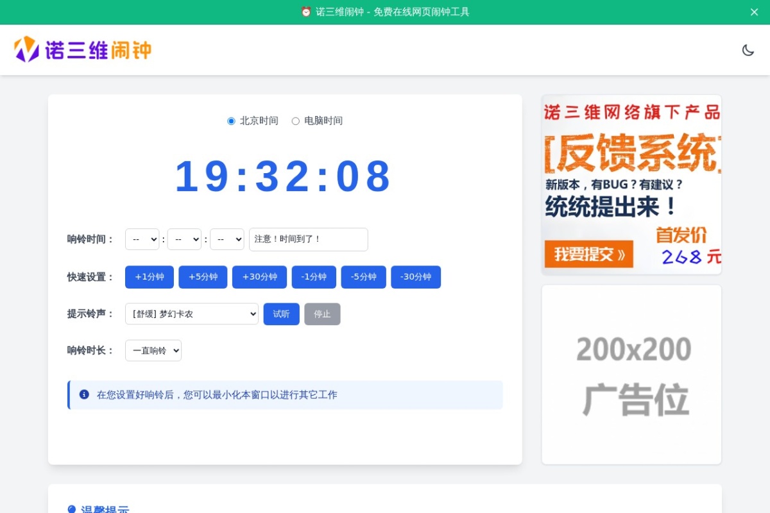
Task: Select the 北京时间 radio button
Action: 231,121
